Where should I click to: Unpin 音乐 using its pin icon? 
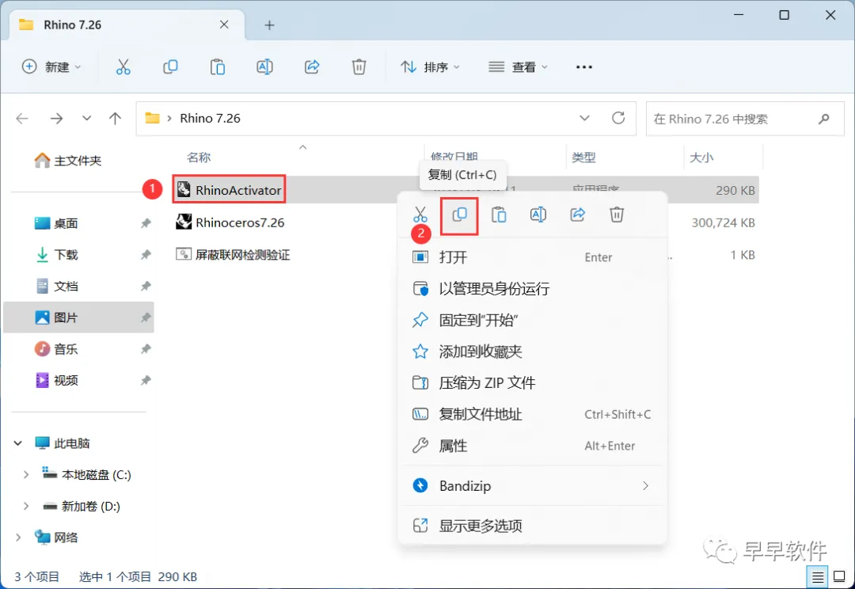(x=146, y=349)
